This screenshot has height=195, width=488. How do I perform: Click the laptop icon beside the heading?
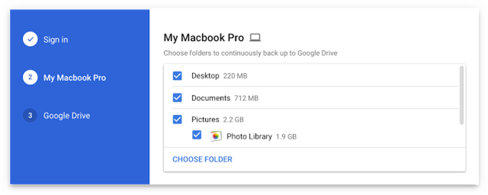(x=255, y=38)
